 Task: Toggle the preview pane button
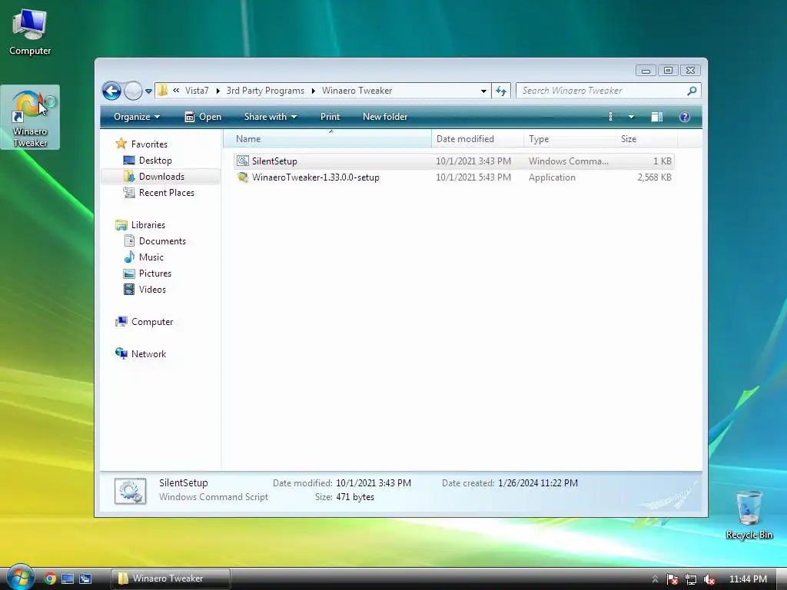coord(656,117)
